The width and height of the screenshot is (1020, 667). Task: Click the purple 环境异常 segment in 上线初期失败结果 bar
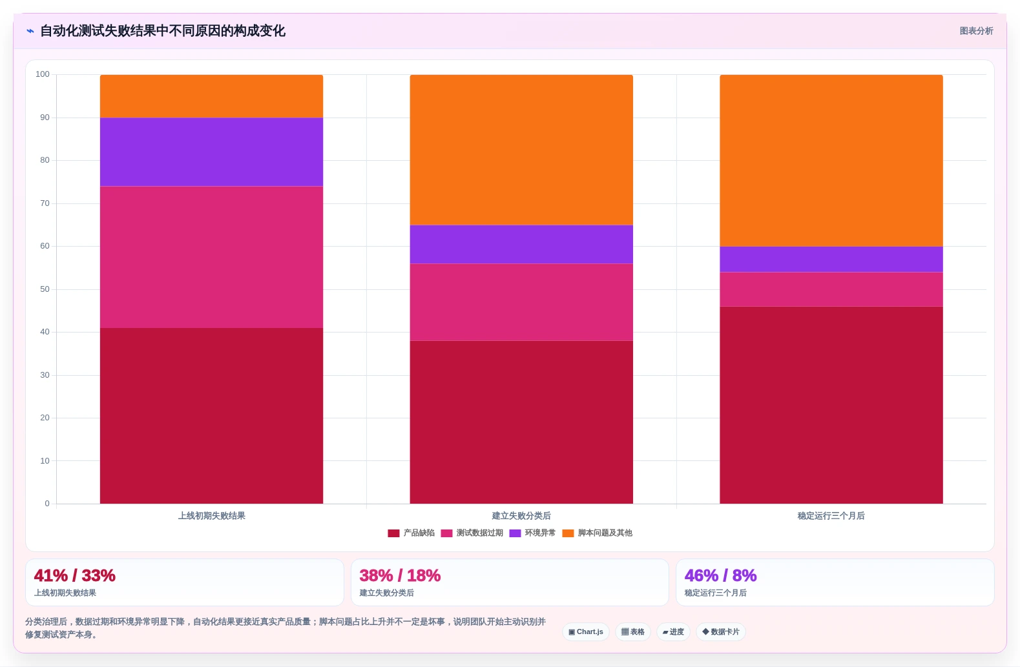click(211, 152)
